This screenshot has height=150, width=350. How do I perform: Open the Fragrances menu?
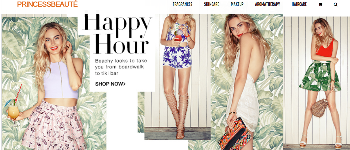tap(183, 4)
